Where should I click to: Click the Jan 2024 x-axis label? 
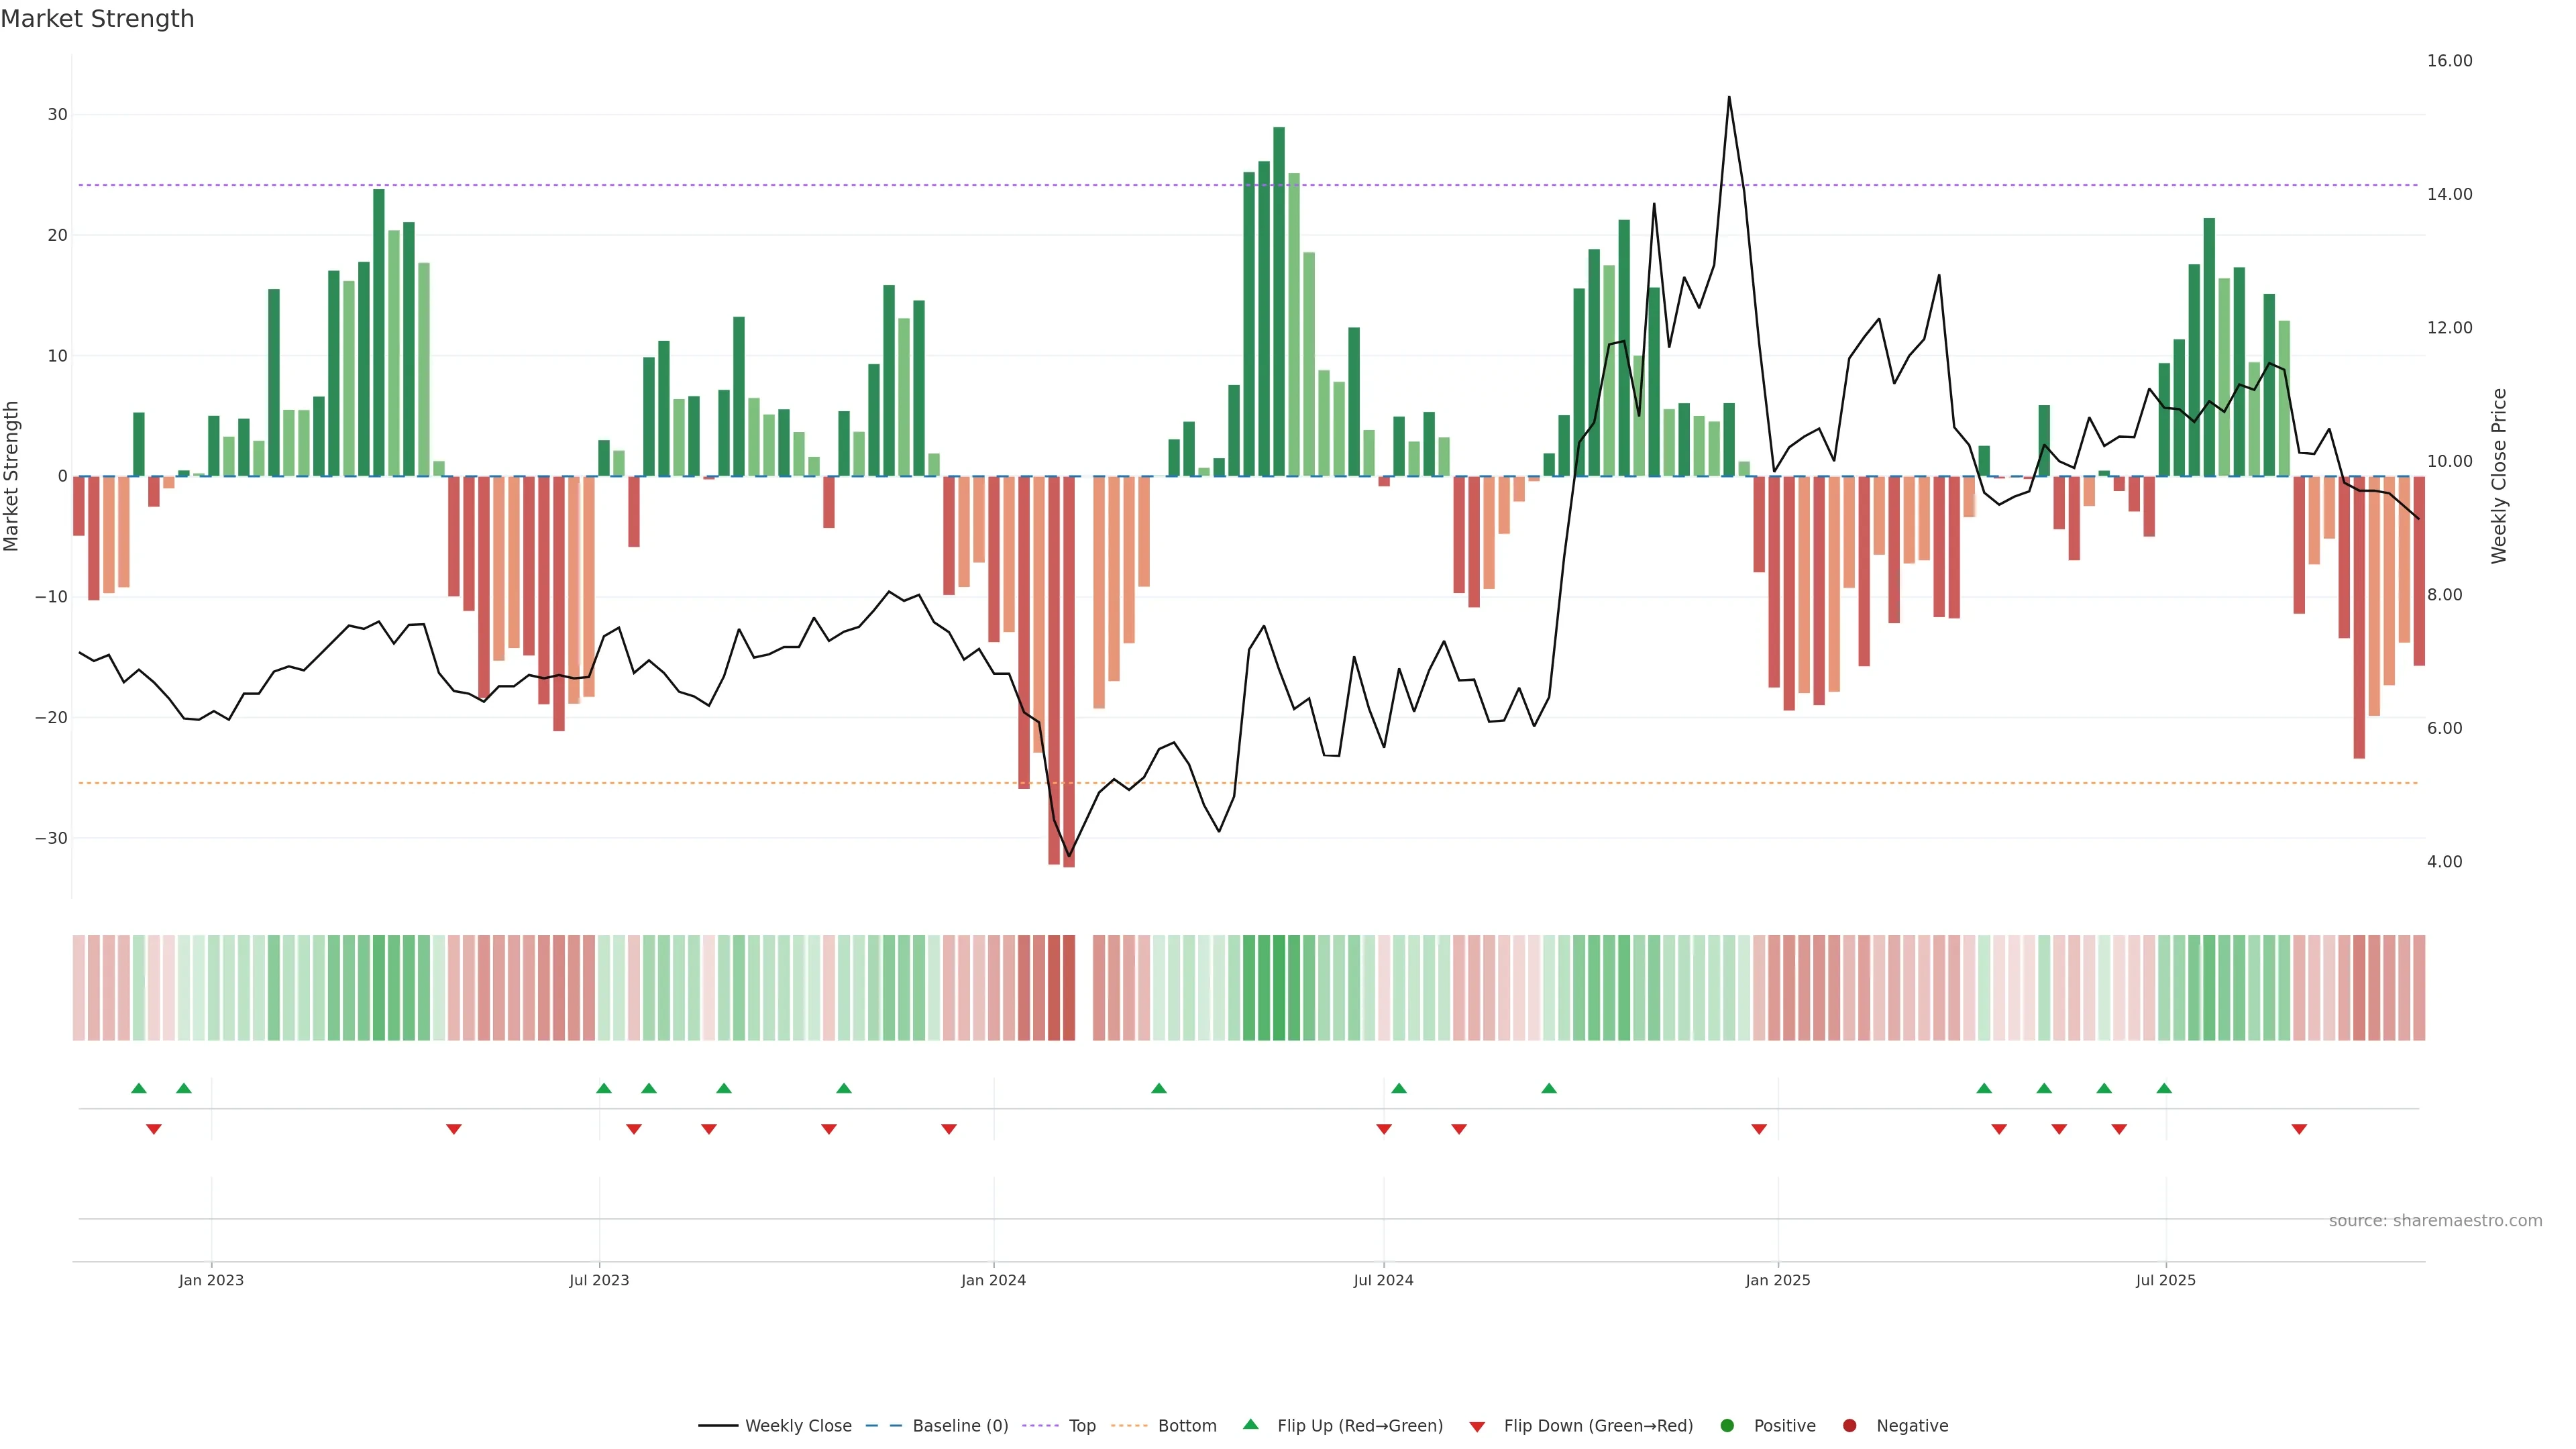pyautogui.click(x=993, y=1280)
